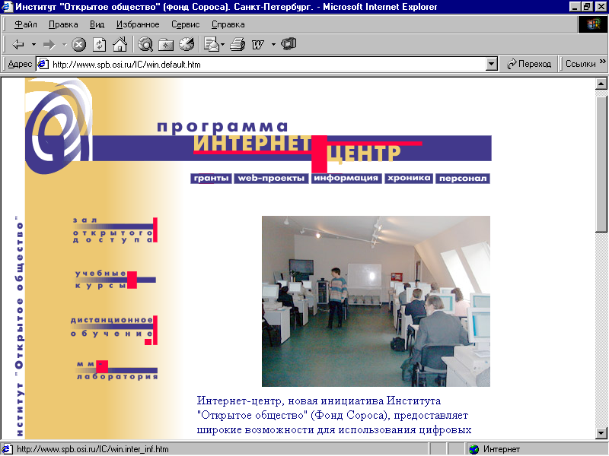
Task: Open the Сервис menu
Action: [x=186, y=24]
